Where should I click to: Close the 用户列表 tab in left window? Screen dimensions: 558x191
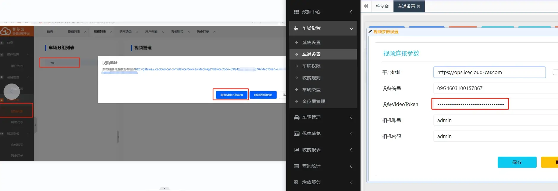pyautogui.click(x=163, y=32)
